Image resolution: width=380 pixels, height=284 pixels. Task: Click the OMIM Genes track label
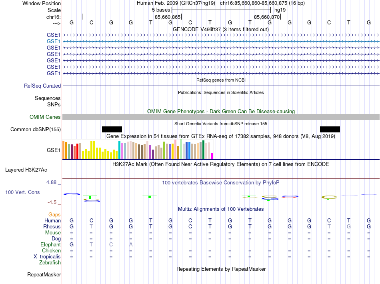45,117
